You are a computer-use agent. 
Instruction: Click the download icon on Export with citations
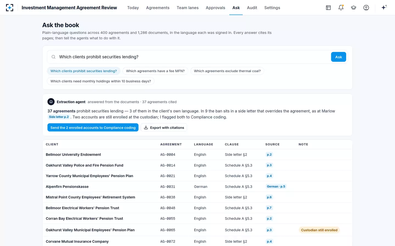pyautogui.click(x=146, y=128)
